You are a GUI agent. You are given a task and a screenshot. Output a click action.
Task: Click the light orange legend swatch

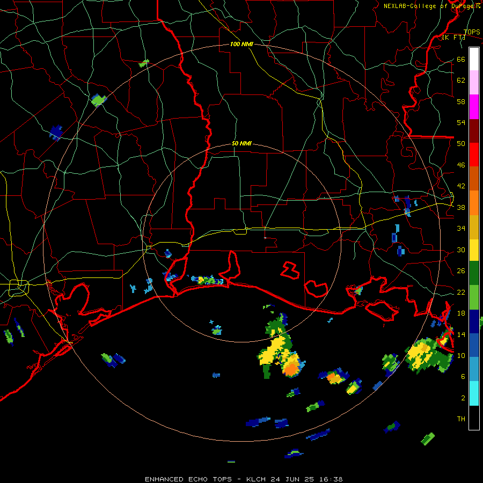click(x=474, y=203)
